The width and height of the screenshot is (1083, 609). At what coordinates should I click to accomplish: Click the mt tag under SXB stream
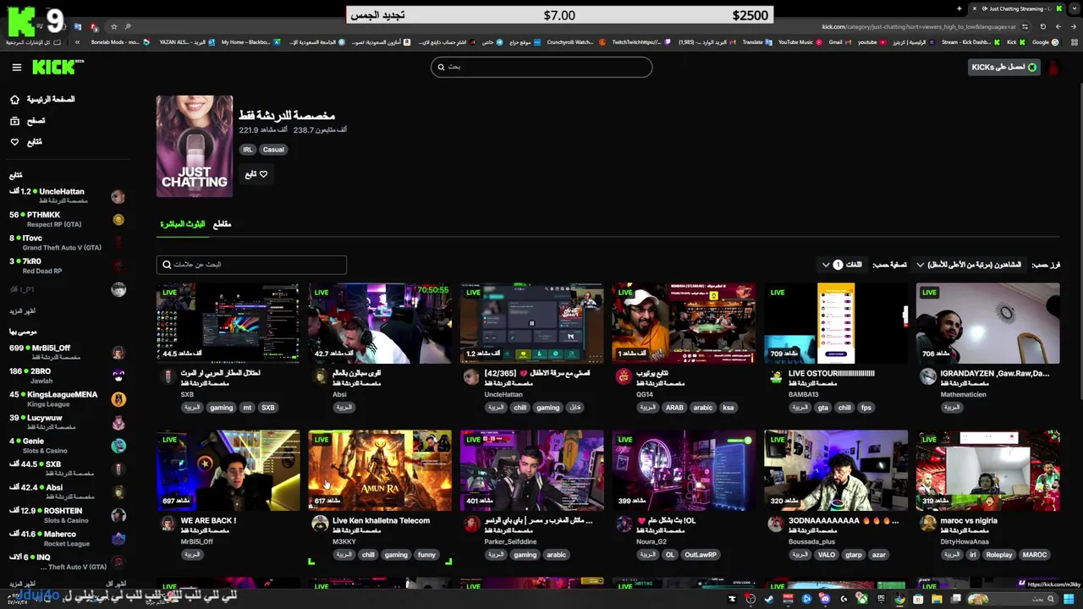(x=247, y=408)
